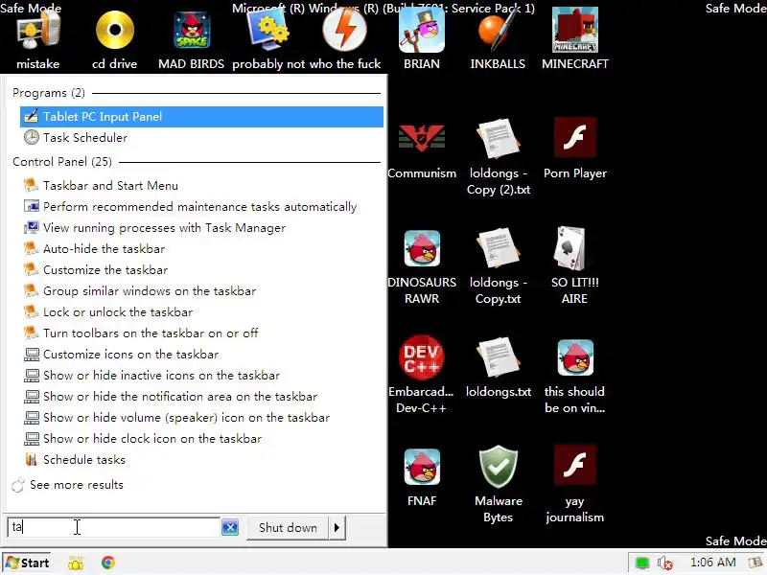Open the 'mistake' computer desktop icon
Viewport: 767px width, 575px height.
(x=37, y=31)
